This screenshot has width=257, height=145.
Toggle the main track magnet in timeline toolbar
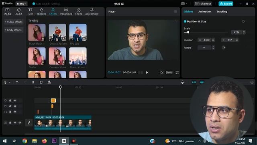pyautogui.click(x=194, y=82)
